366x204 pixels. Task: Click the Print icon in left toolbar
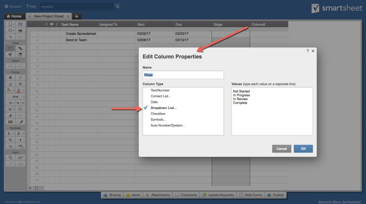[x=20, y=31]
